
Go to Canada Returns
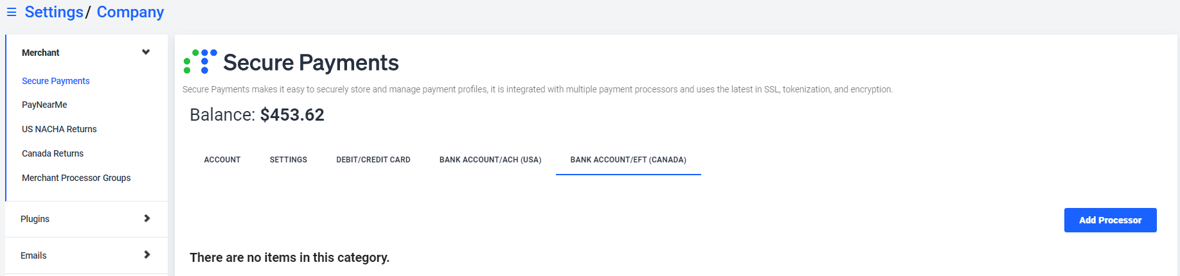click(x=53, y=153)
